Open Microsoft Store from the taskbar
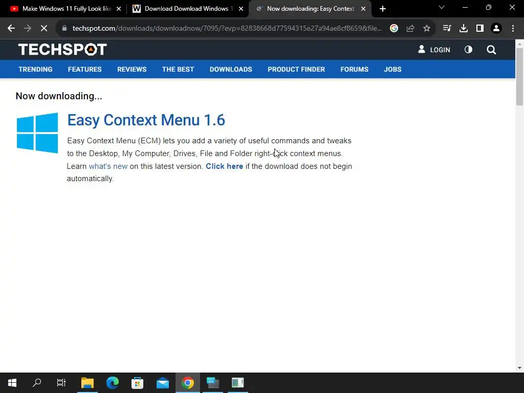Screen dimensions: 524x393 point(137,383)
